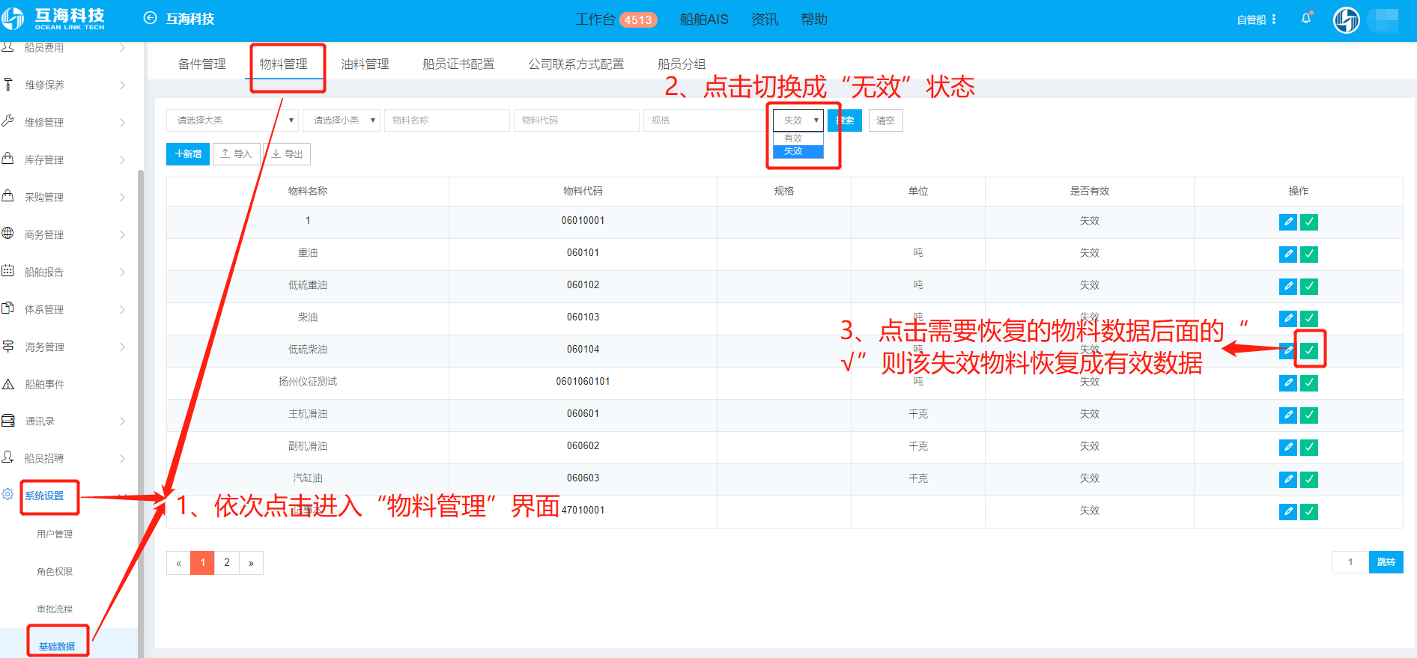
Task: Open 公司联系方式配置 tab
Action: (x=576, y=64)
